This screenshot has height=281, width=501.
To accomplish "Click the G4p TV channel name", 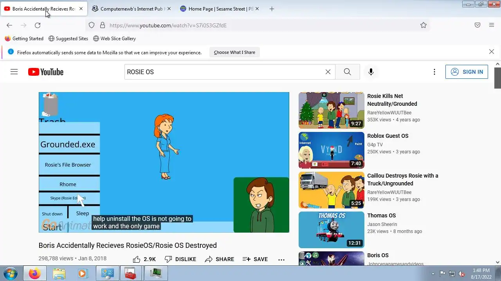I will (375, 145).
